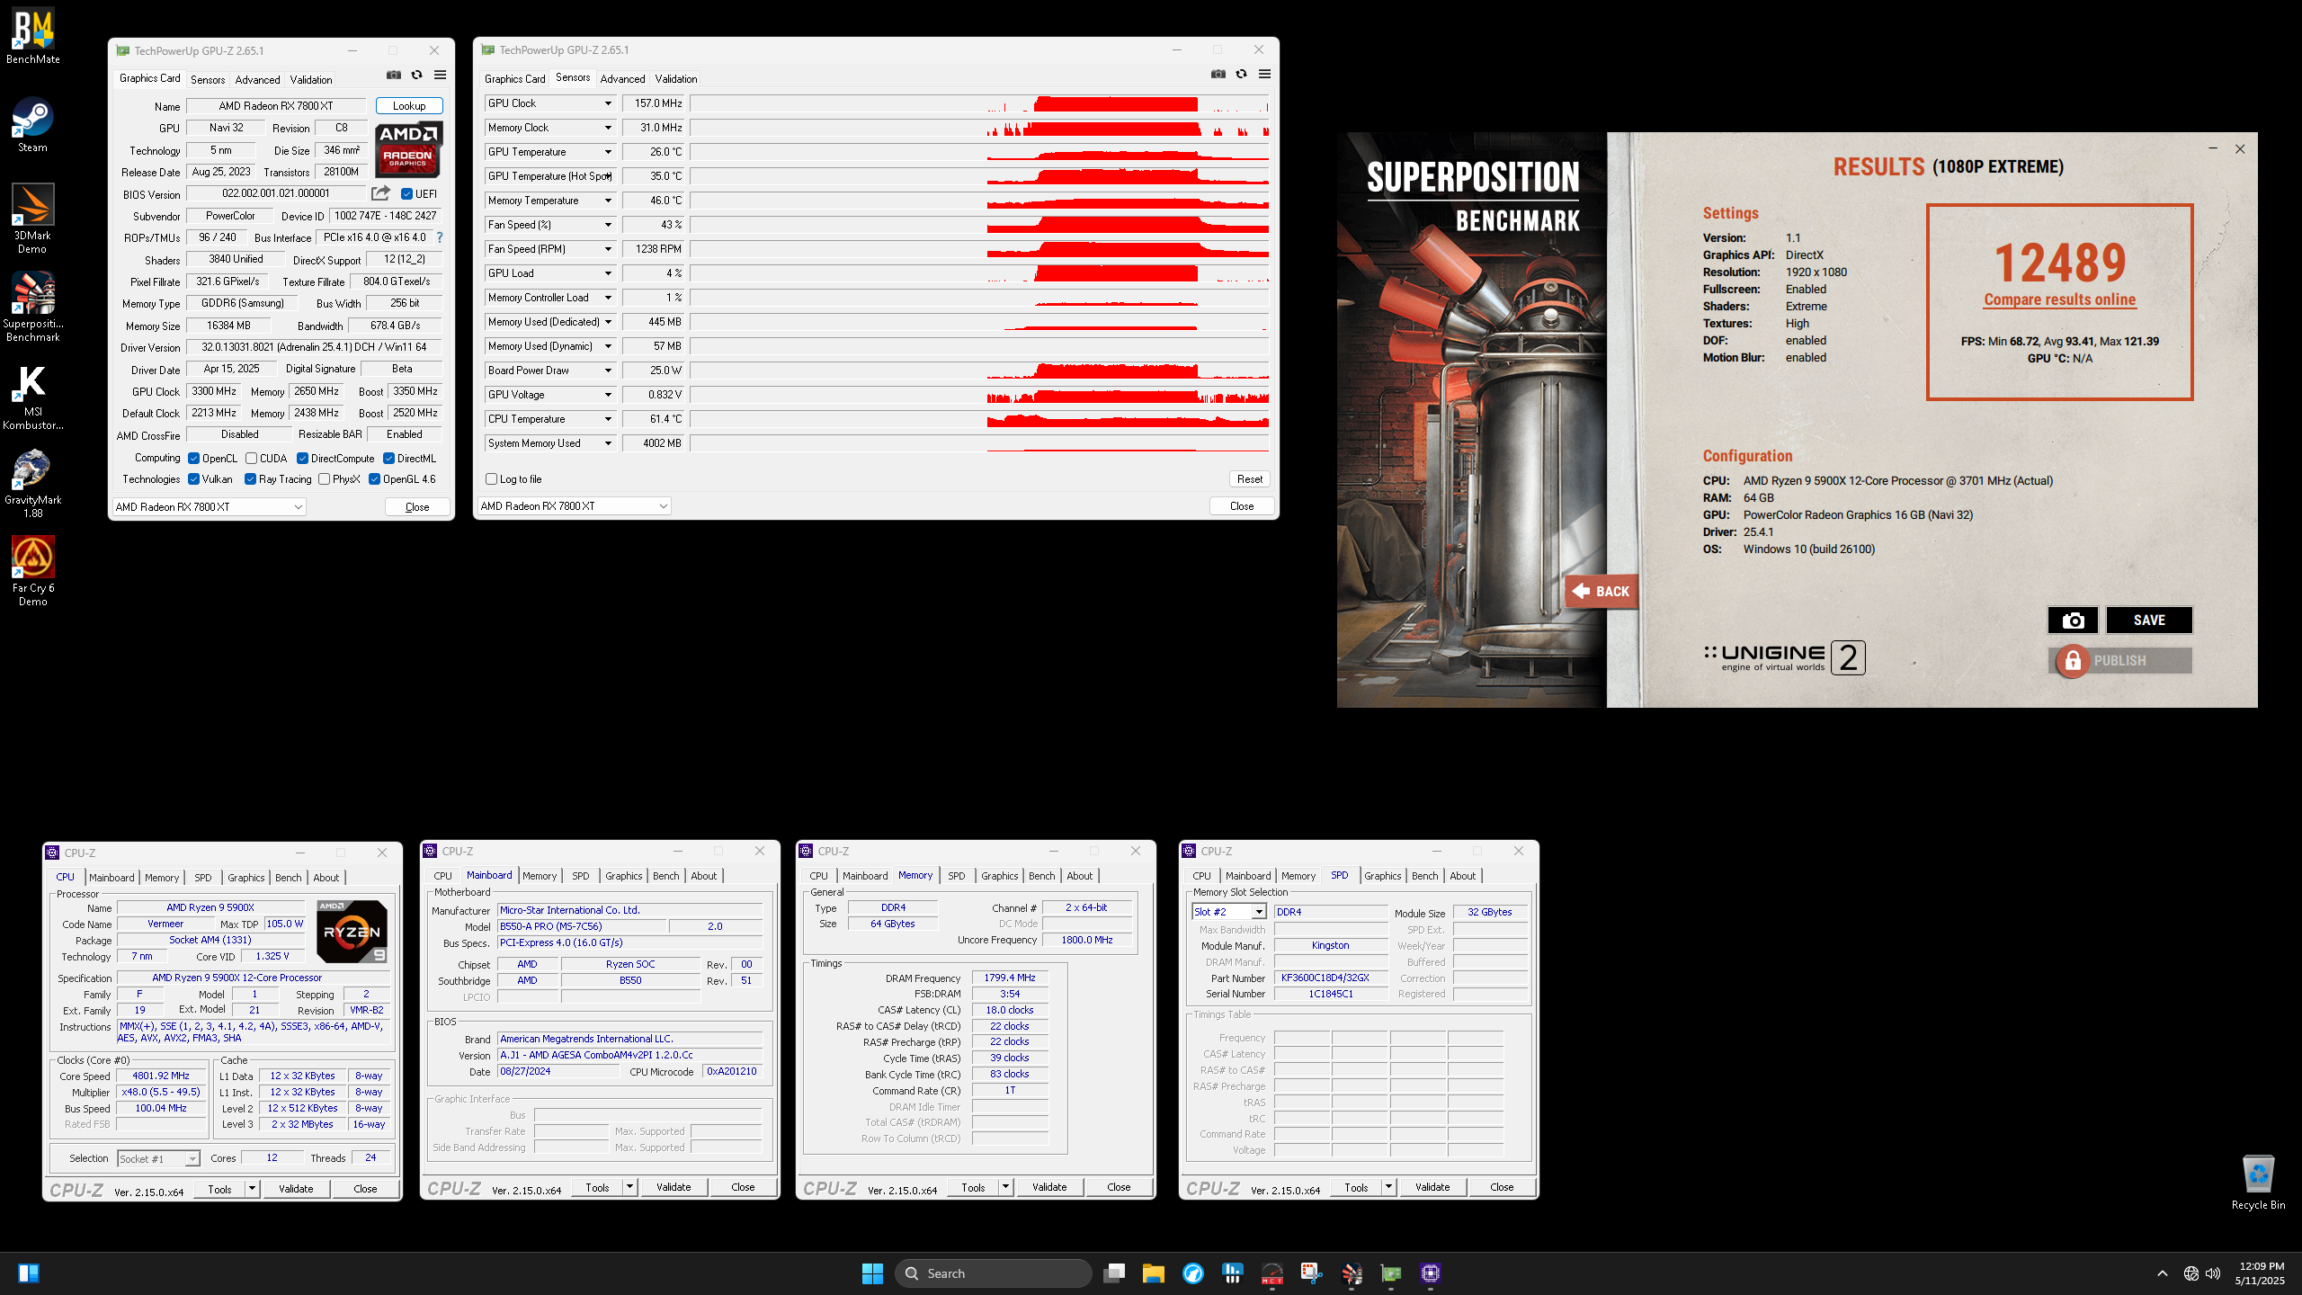
Task: Expand the Memory Clock sensor dropdown
Action: [x=608, y=128]
